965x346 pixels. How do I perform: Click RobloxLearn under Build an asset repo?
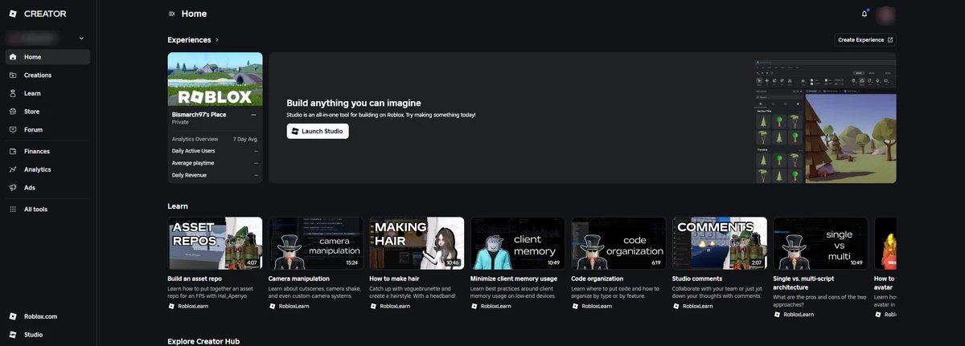[x=188, y=306]
